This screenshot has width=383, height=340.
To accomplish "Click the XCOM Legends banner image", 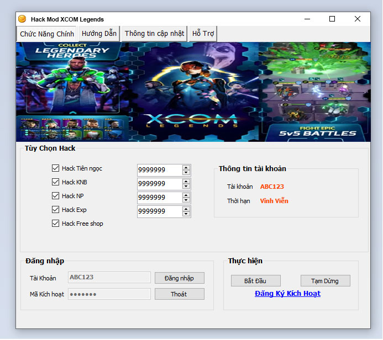I will [x=193, y=92].
